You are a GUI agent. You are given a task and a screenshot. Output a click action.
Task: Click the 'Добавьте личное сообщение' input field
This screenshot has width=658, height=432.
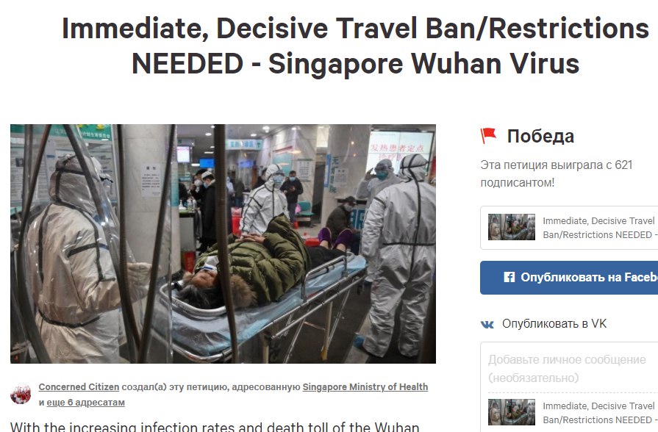pos(569,369)
